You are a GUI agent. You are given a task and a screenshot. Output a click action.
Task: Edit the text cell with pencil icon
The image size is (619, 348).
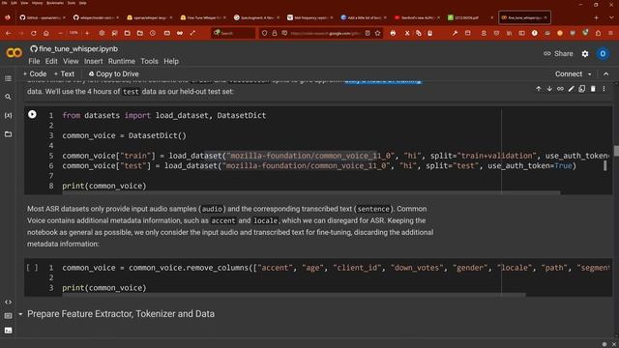pos(571,89)
